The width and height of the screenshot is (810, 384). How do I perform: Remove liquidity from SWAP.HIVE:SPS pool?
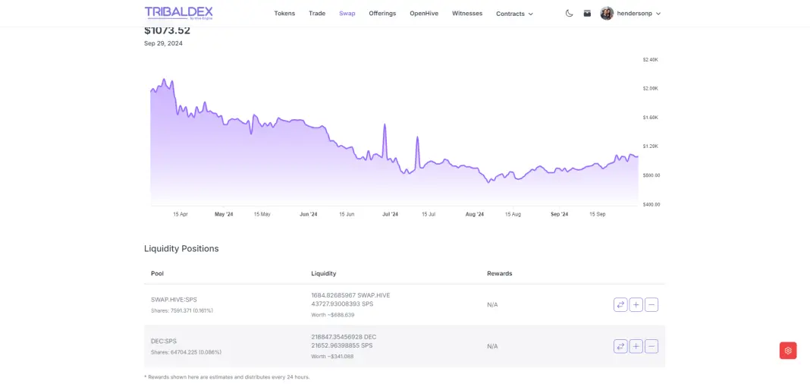point(652,305)
